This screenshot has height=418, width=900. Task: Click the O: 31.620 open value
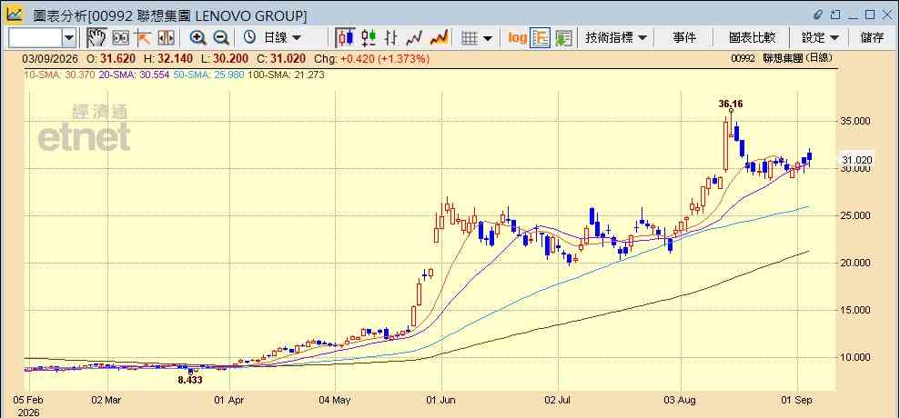point(111,58)
